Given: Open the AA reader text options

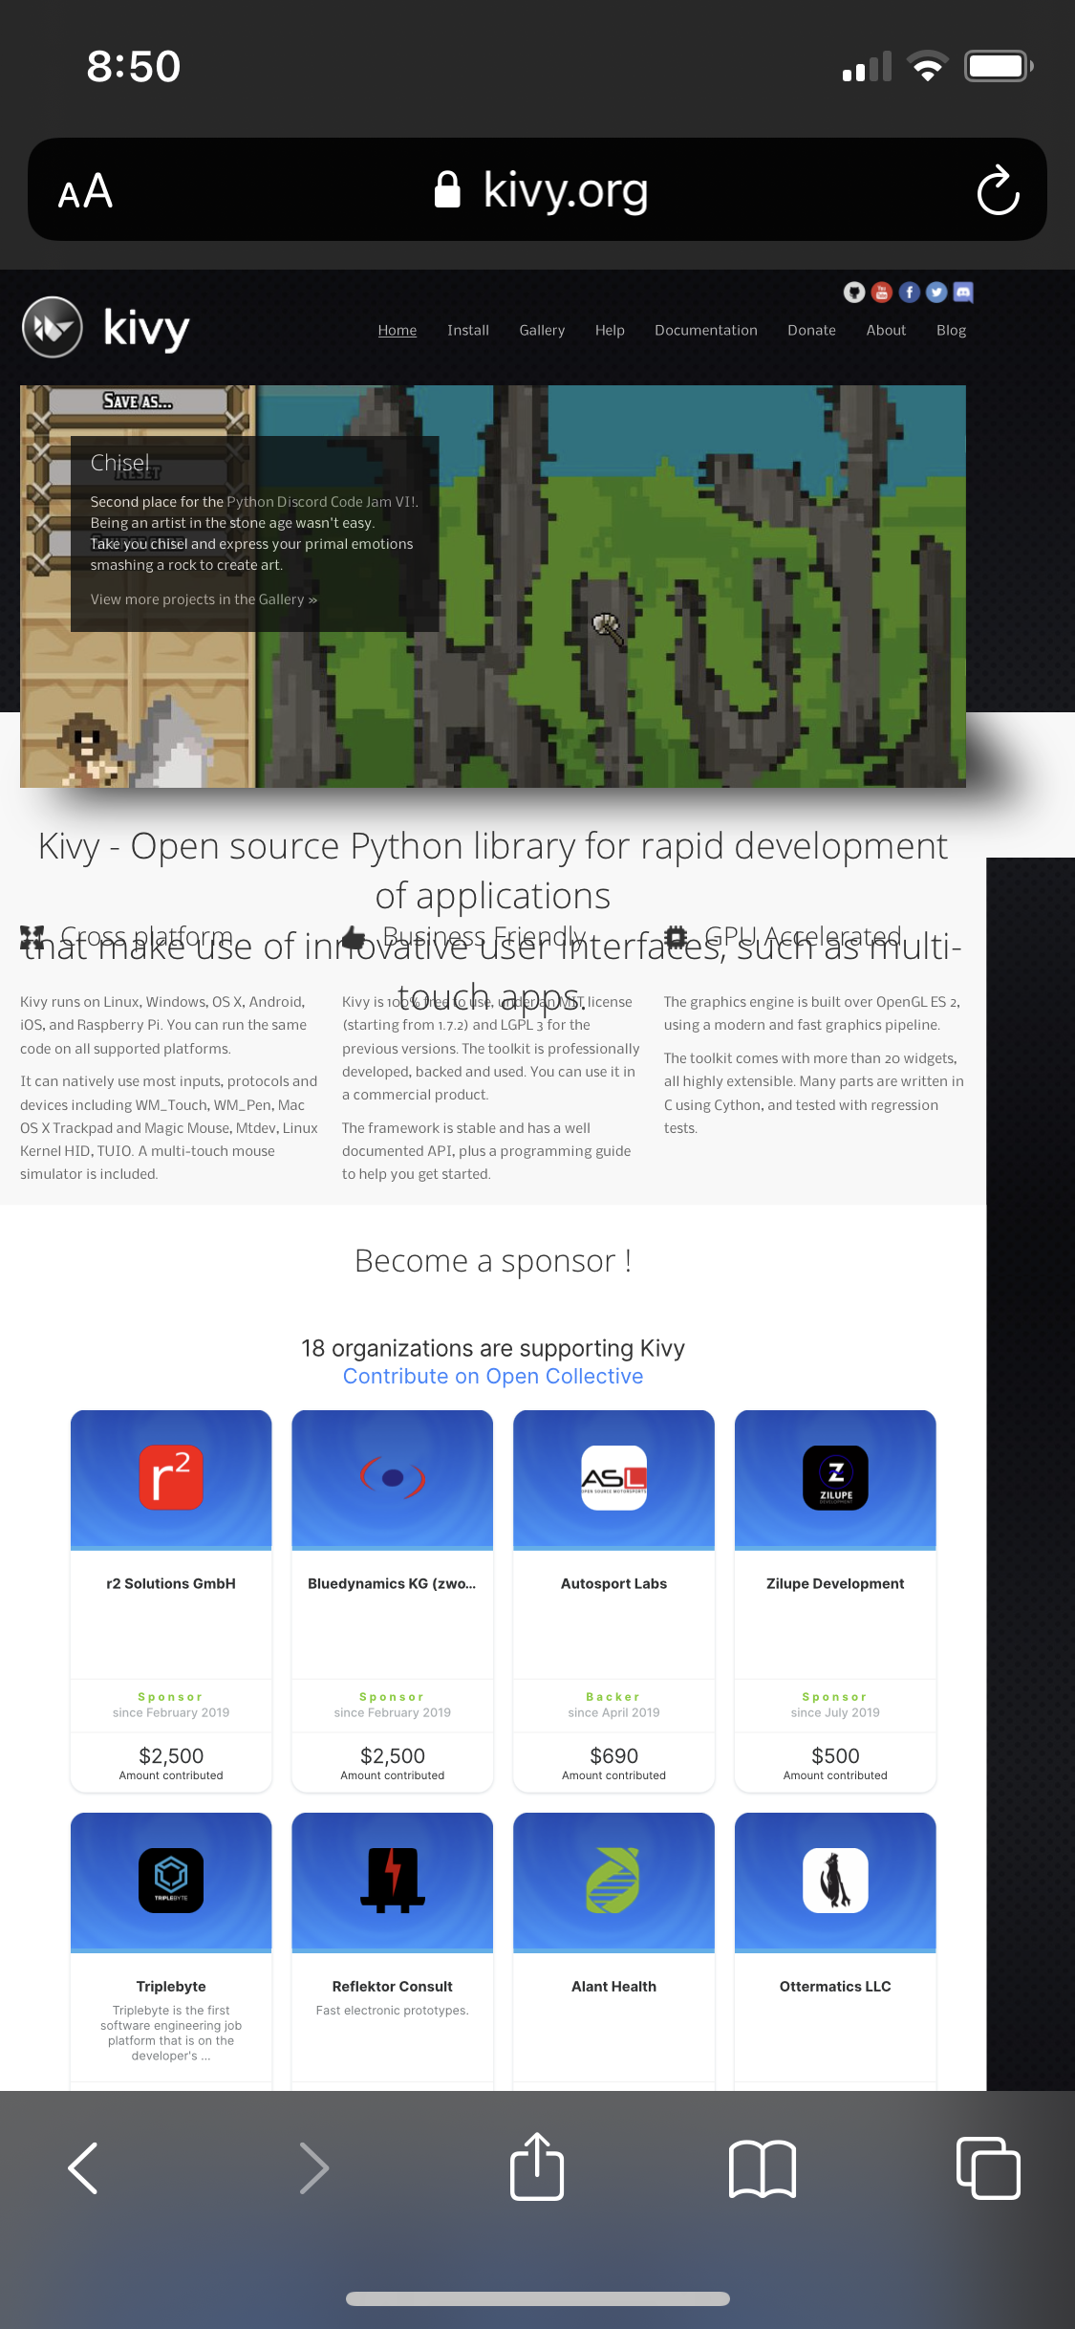Looking at the screenshot, I should [85, 191].
